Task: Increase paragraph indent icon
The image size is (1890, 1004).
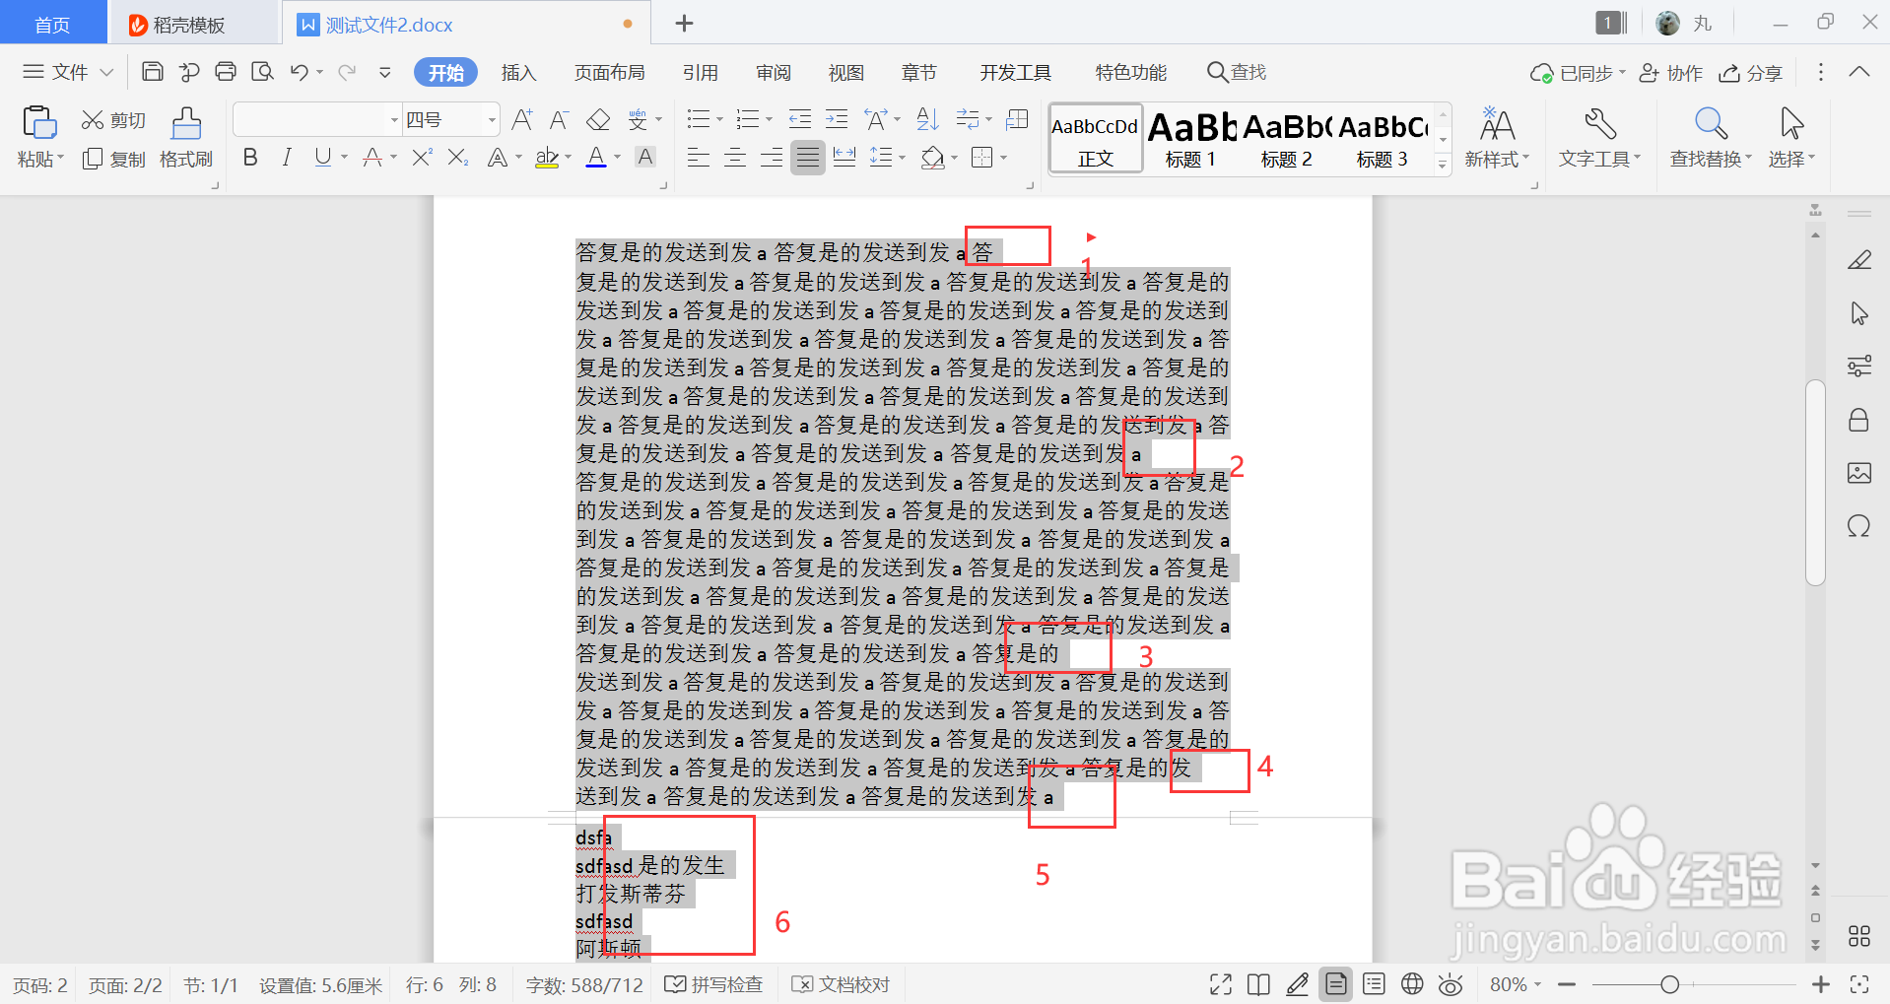Action: 837,120
